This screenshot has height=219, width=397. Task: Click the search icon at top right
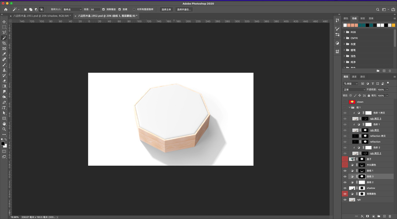(x=378, y=9)
